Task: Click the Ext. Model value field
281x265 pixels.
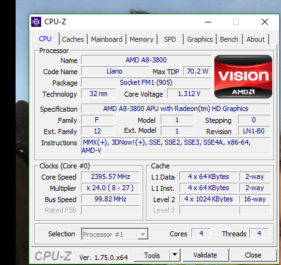Action: tap(177, 131)
